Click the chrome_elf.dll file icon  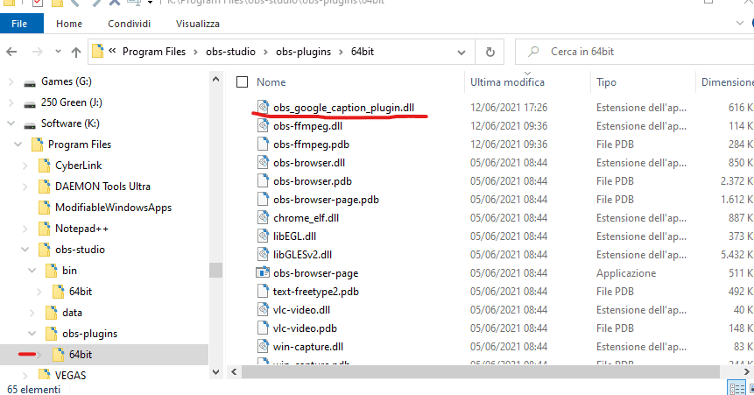tap(263, 217)
